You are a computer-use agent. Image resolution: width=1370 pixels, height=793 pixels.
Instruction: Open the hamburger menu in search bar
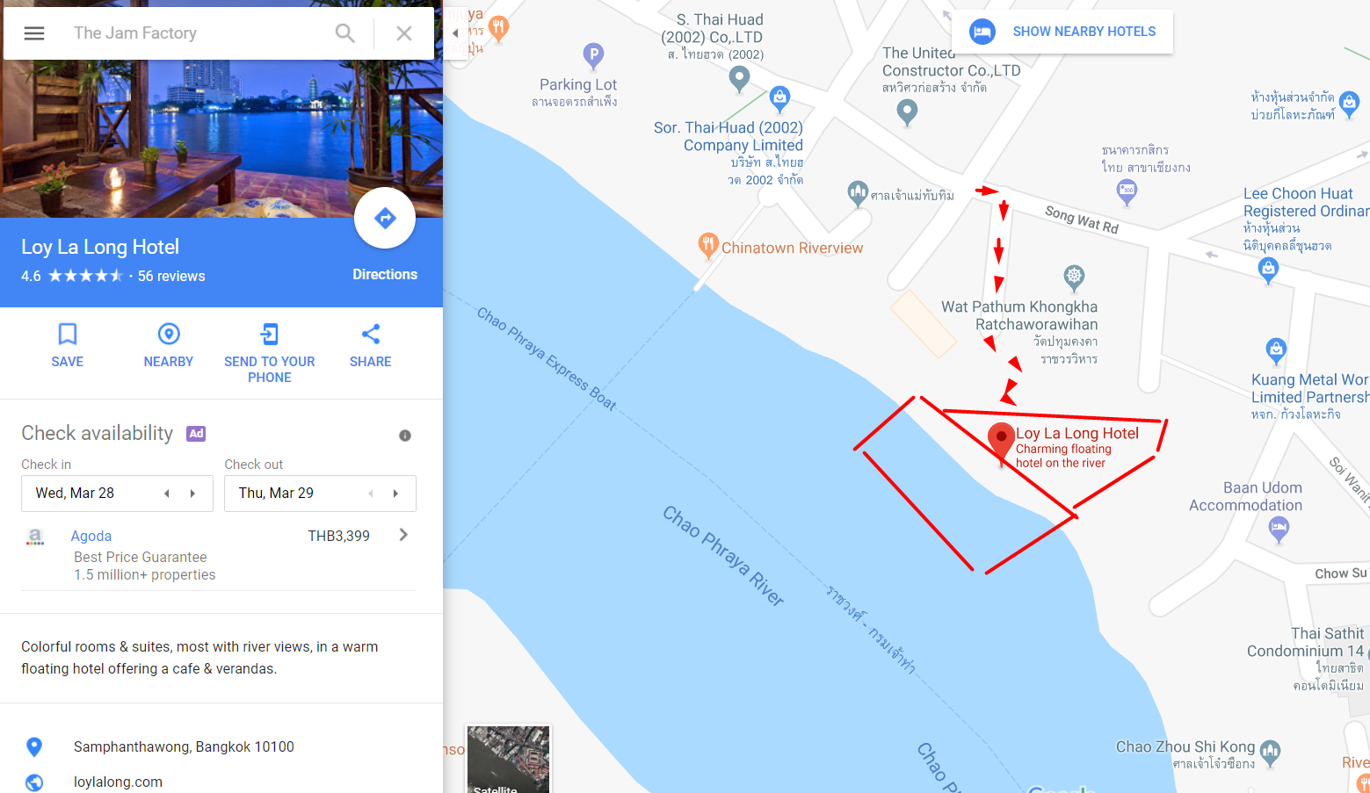34,33
